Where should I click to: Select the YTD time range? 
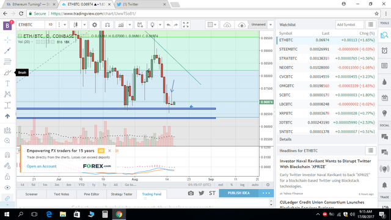click(81, 185)
